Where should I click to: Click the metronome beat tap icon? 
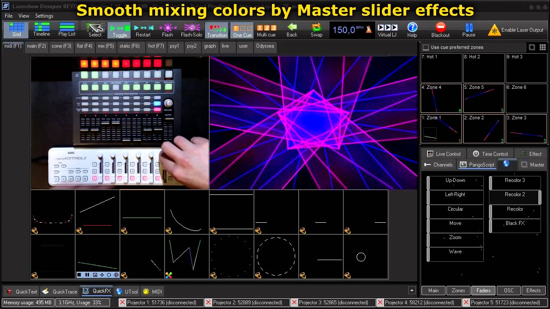click(370, 30)
